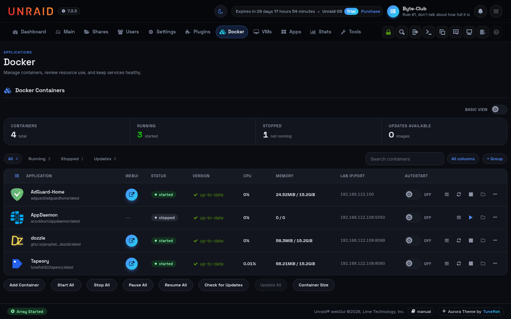The height and width of the screenshot is (319, 511).
Task: Expand the three-dot menu in the dozzle row
Action: [495, 240]
